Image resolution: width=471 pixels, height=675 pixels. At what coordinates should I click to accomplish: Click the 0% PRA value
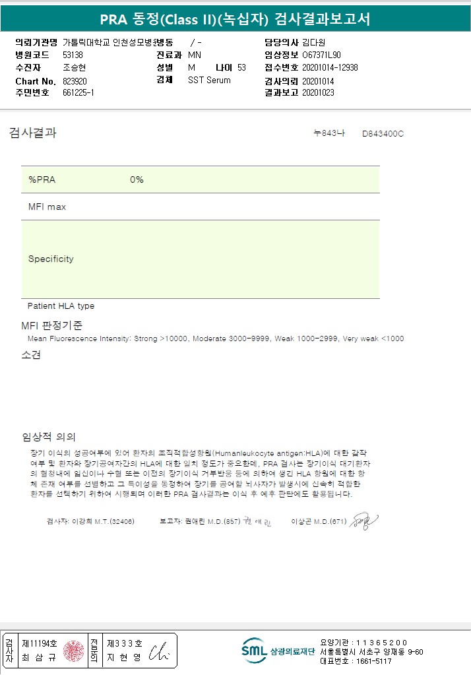point(137,179)
